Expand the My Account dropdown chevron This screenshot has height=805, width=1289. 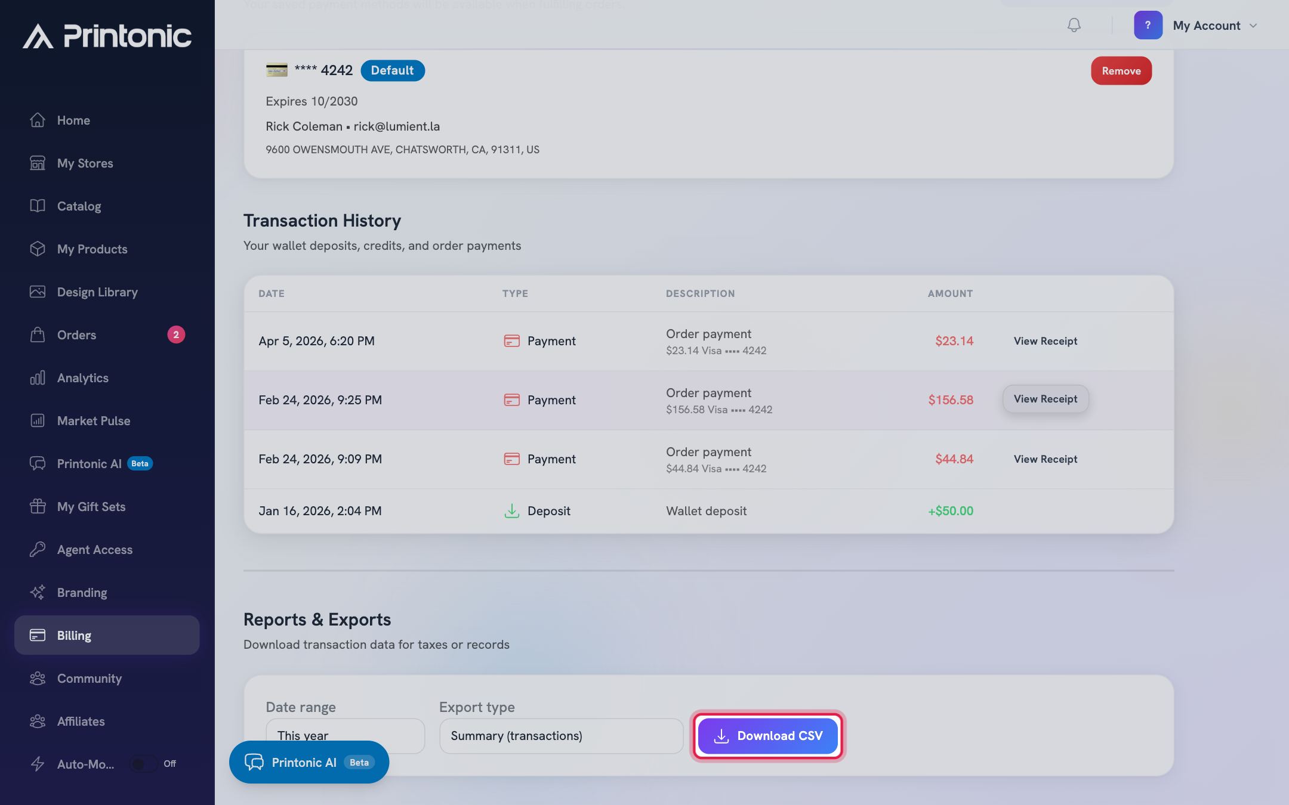[1253, 26]
